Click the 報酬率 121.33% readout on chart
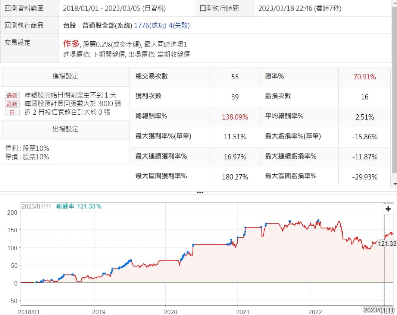The width and height of the screenshot is (397, 315). [79, 206]
